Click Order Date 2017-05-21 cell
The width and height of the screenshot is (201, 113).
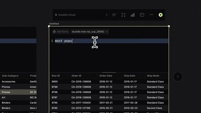click(x=106, y=103)
